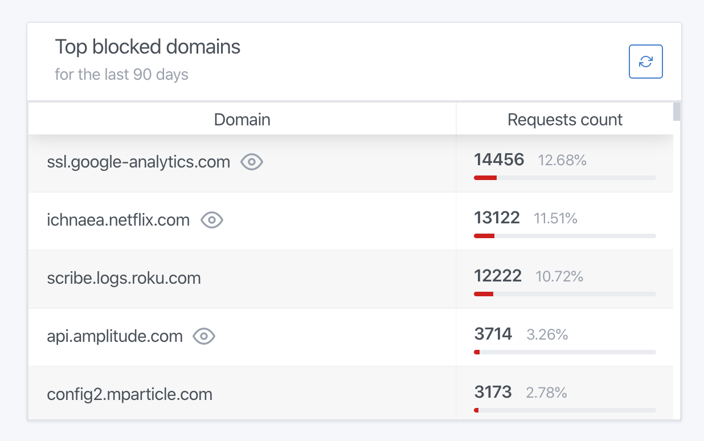Click the Top blocked domains title
Viewport: 704px width, 441px height.
pyautogui.click(x=148, y=47)
